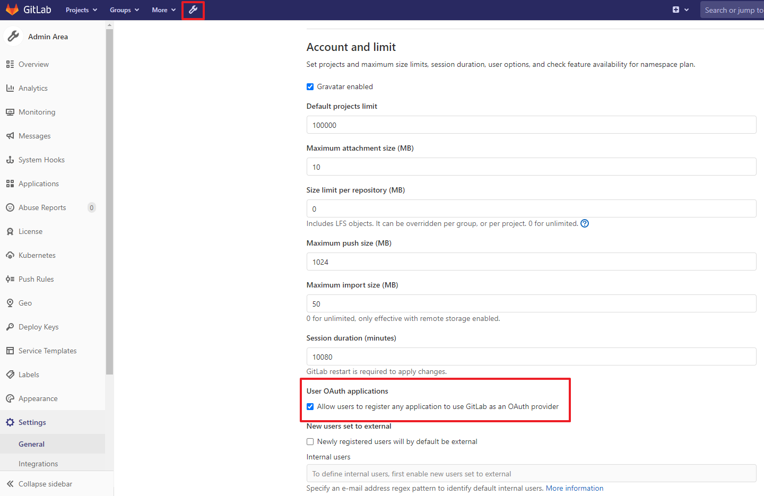Image resolution: width=764 pixels, height=496 pixels.
Task: Expand the Projects dropdown in navbar
Action: tap(81, 10)
